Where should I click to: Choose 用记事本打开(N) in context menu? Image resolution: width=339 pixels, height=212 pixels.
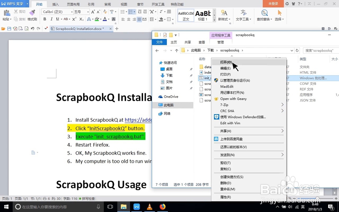coord(248,93)
